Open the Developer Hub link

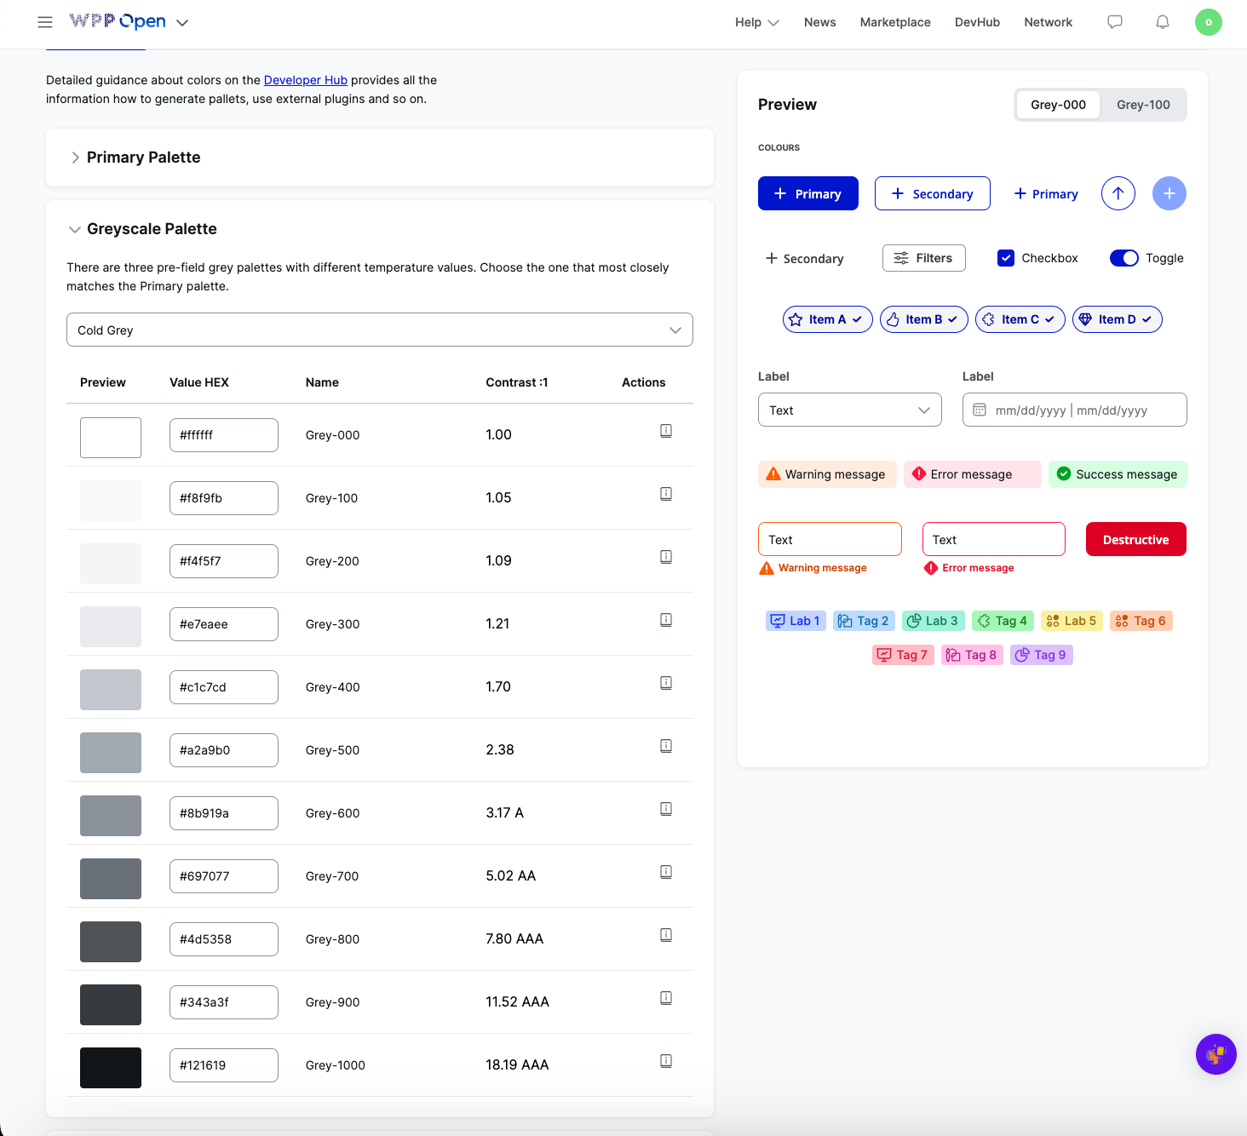[305, 80]
